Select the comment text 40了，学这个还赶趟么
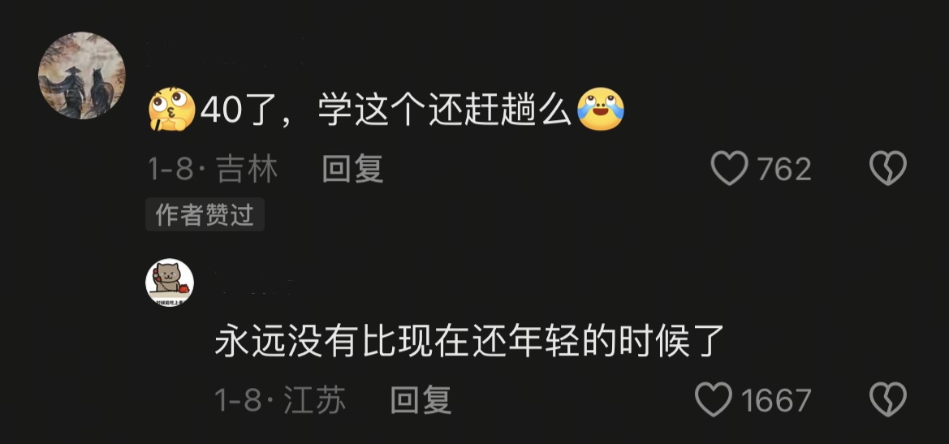 click(386, 110)
